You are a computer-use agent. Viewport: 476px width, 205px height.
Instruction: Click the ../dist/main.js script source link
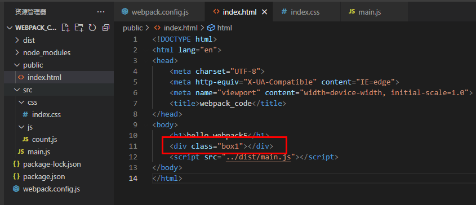tap(259, 157)
